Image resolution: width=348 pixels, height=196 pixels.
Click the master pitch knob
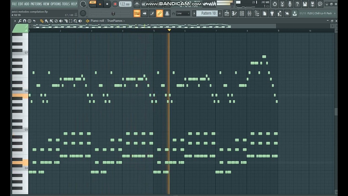[x=83, y=13]
